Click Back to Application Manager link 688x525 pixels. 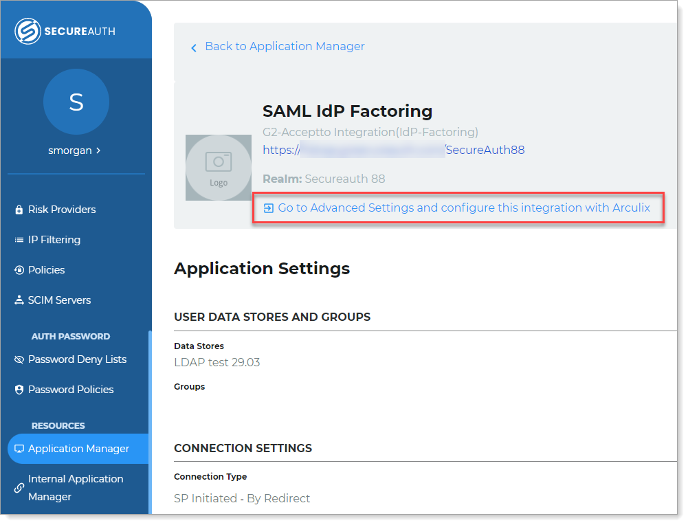285,47
